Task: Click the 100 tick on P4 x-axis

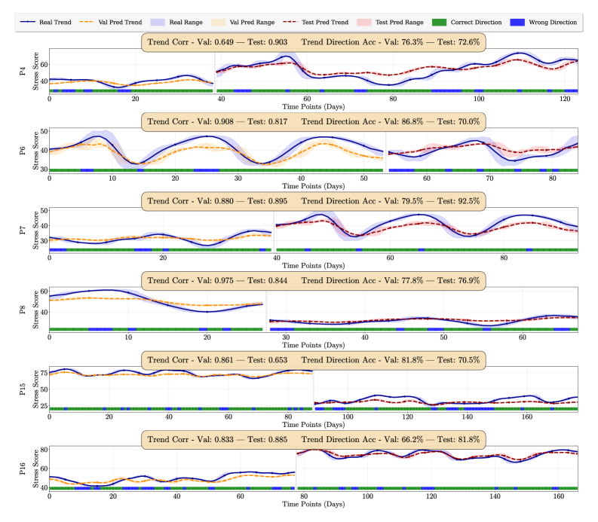Action: click(x=478, y=99)
